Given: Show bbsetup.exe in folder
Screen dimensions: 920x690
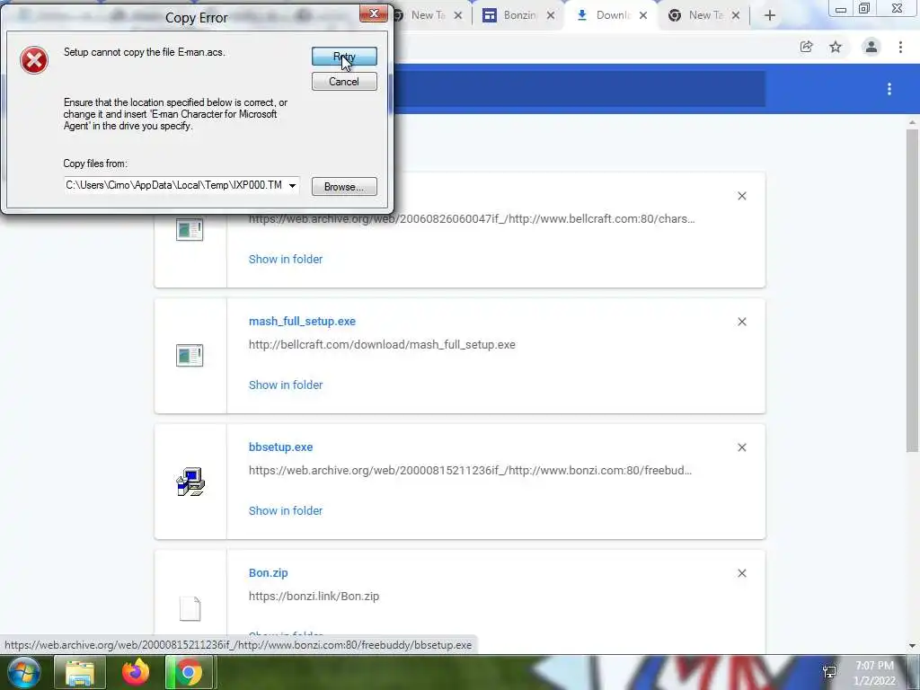Looking at the screenshot, I should [x=286, y=510].
